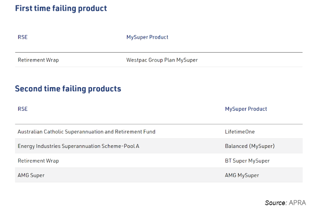335x209 pixels.
Task: Select MySuper Product header in second table
Action: point(246,109)
